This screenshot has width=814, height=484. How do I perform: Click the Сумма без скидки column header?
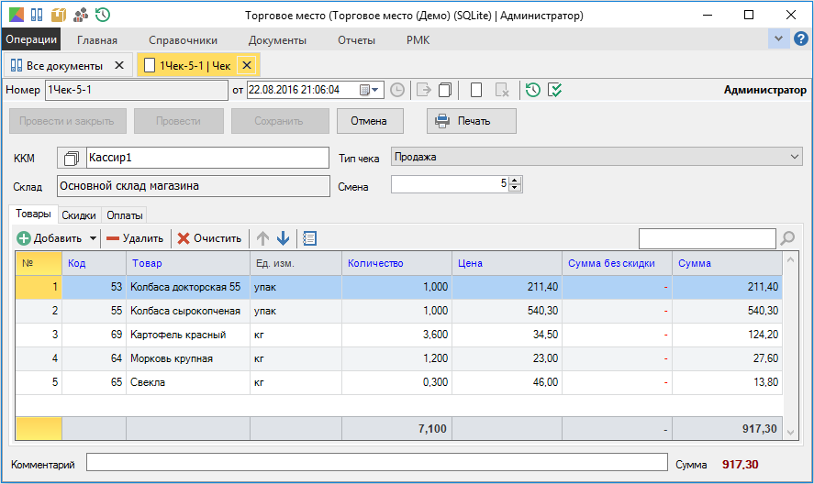tap(617, 263)
